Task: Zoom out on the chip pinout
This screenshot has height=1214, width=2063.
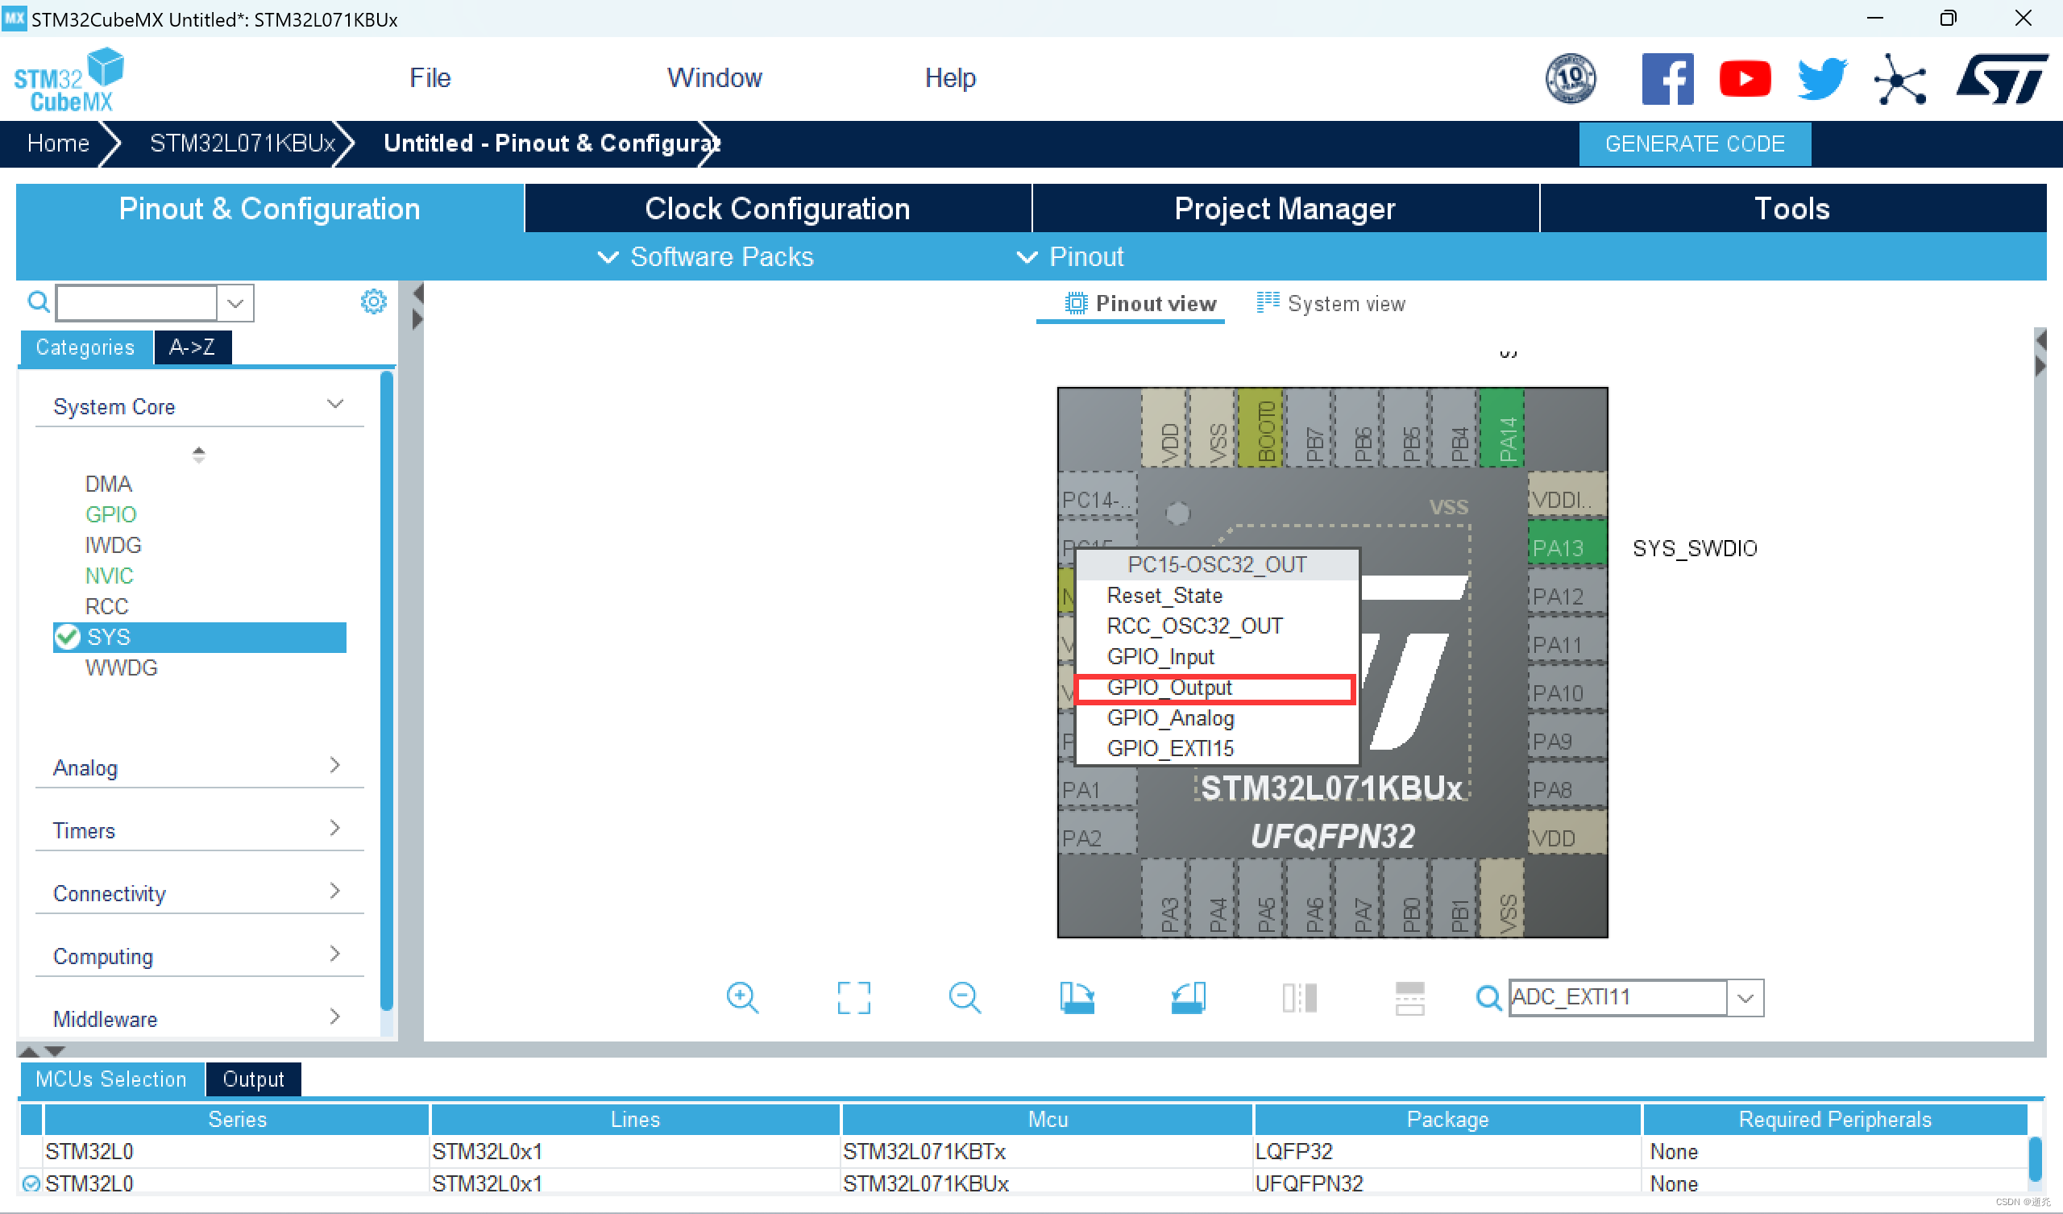Action: (x=965, y=997)
